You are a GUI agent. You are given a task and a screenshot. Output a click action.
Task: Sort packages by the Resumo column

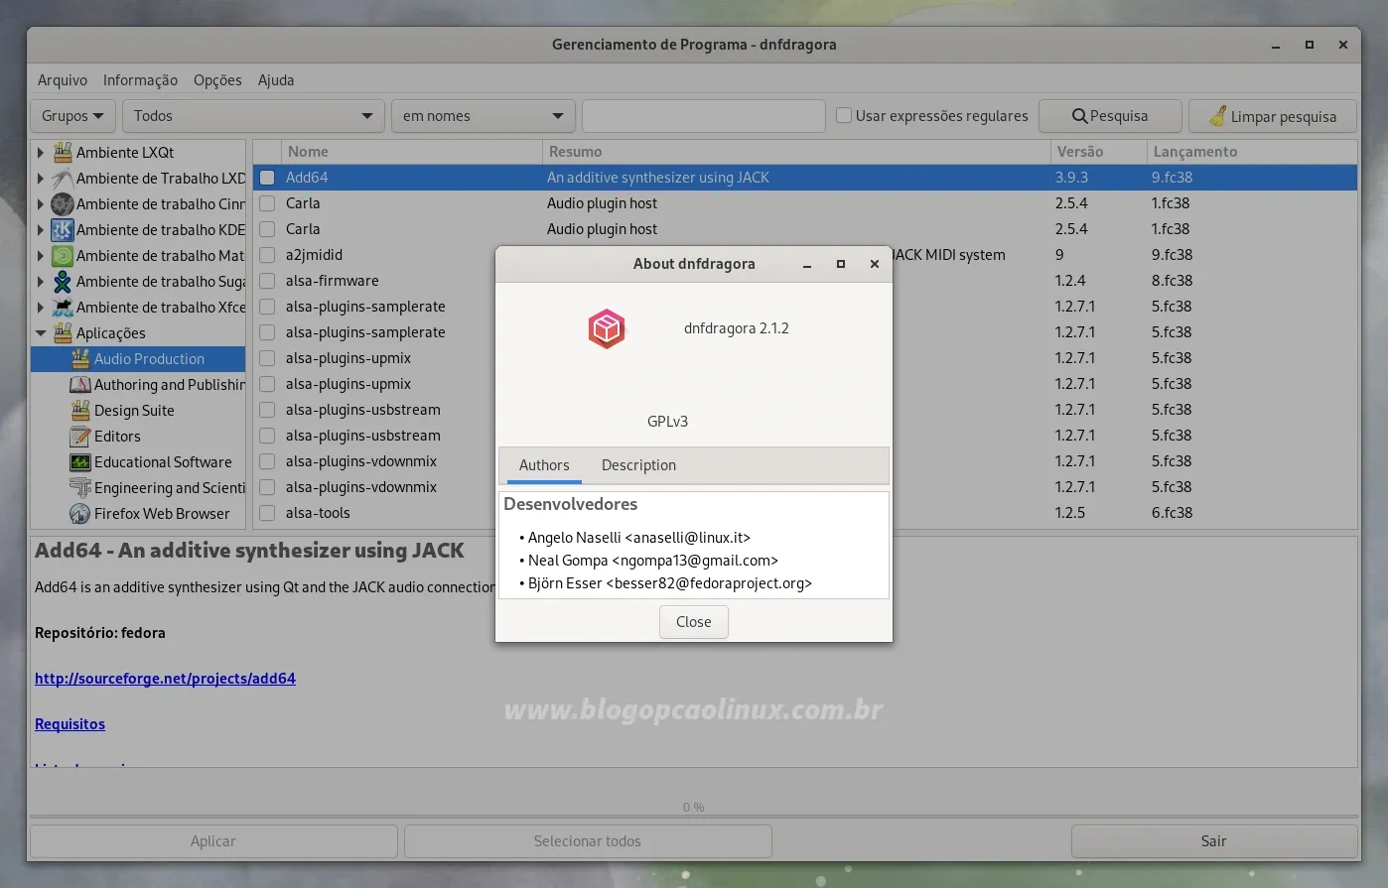click(796, 152)
